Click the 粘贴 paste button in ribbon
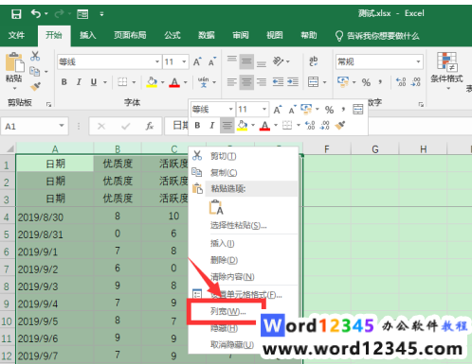Viewport: 472px width, 364px height. 14,71
